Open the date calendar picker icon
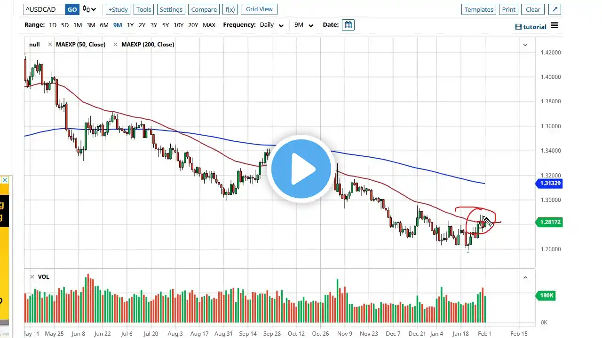 point(348,25)
